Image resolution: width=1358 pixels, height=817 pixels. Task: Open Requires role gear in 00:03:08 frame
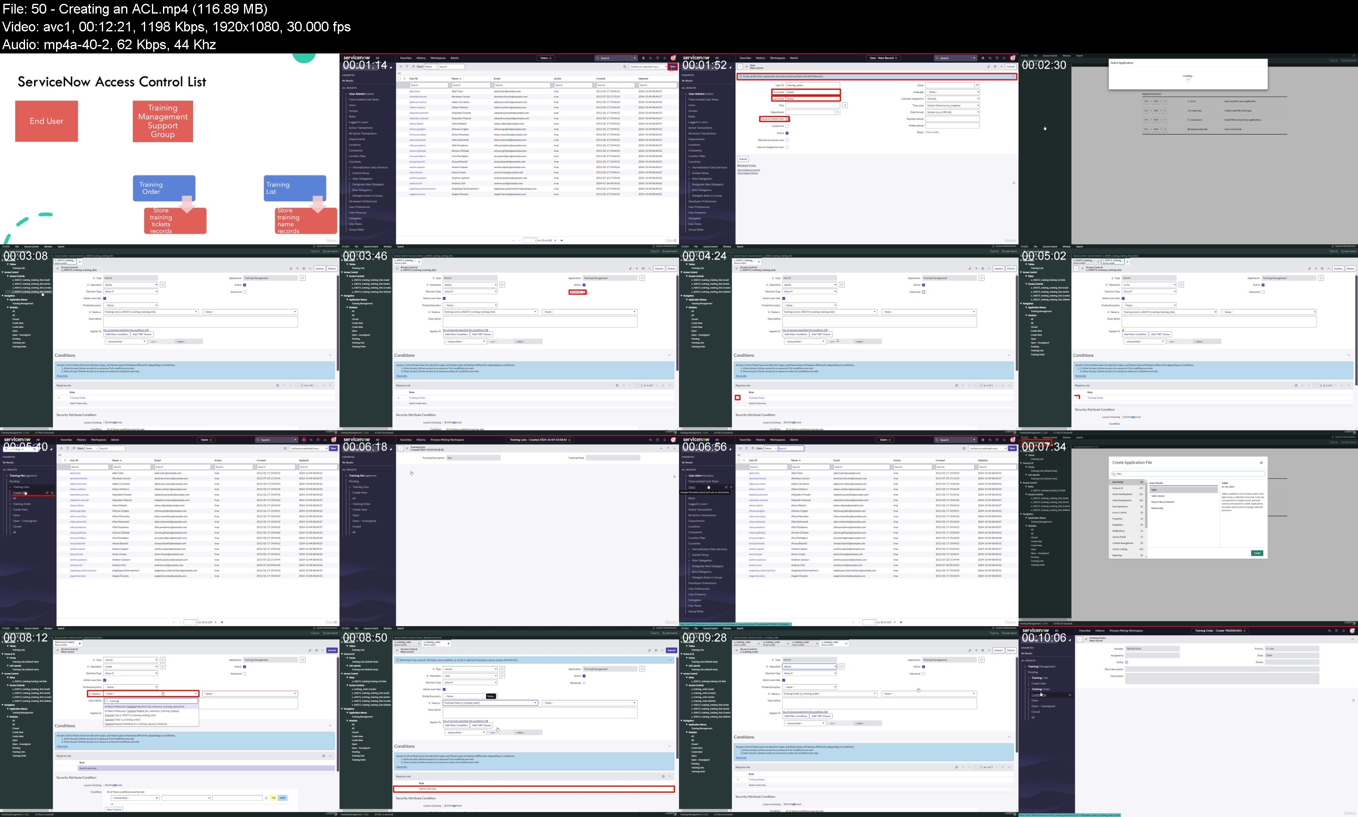(278, 385)
